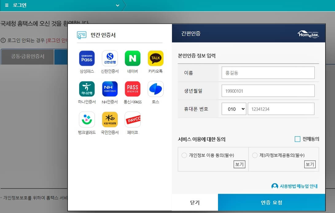Click the 닫기 button
The width and height of the screenshot is (335, 213).
tap(195, 202)
